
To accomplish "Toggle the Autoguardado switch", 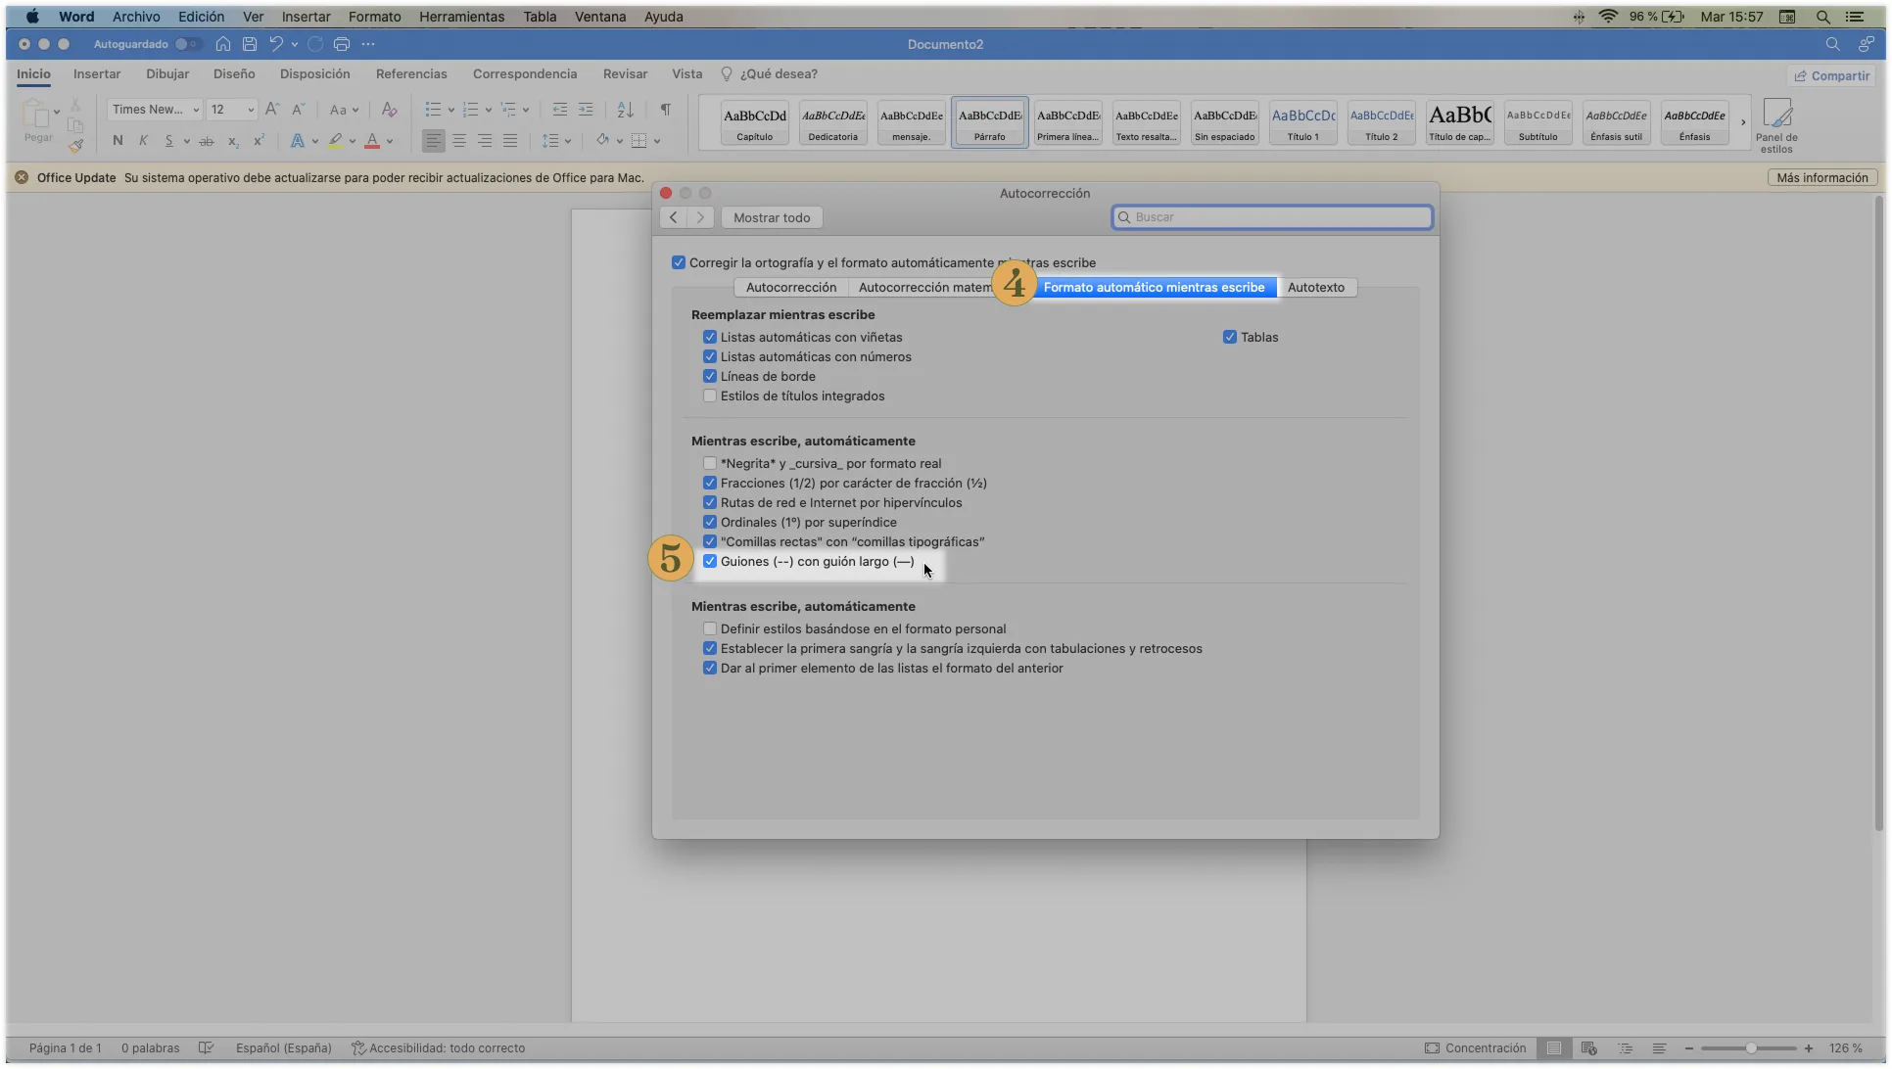I will (x=188, y=44).
